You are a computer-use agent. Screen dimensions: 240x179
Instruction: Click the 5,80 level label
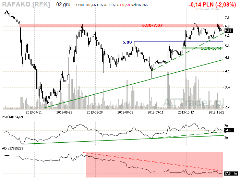127,42
